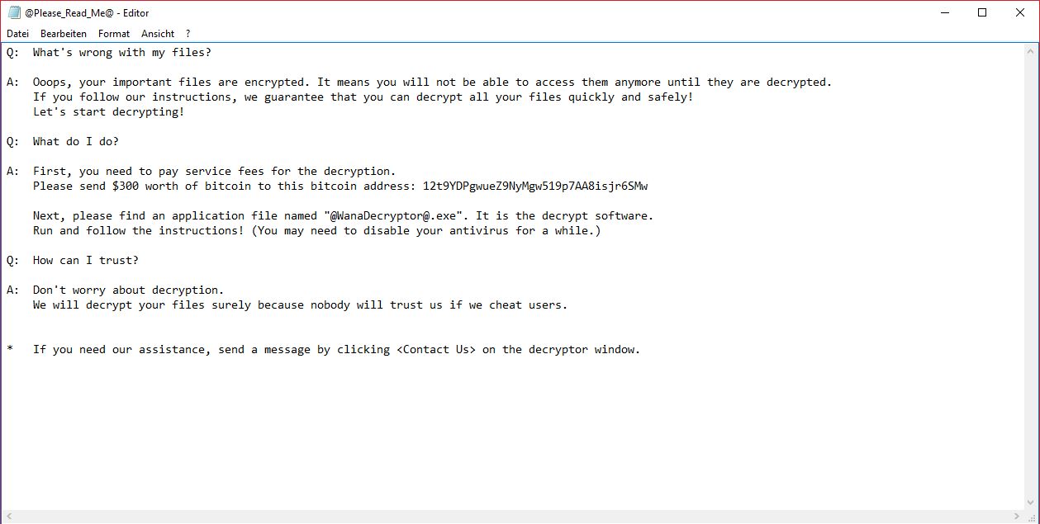Close the @Please_Read_Me@ Editor window

coord(1020,13)
